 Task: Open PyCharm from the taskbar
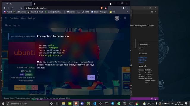(88, 103)
